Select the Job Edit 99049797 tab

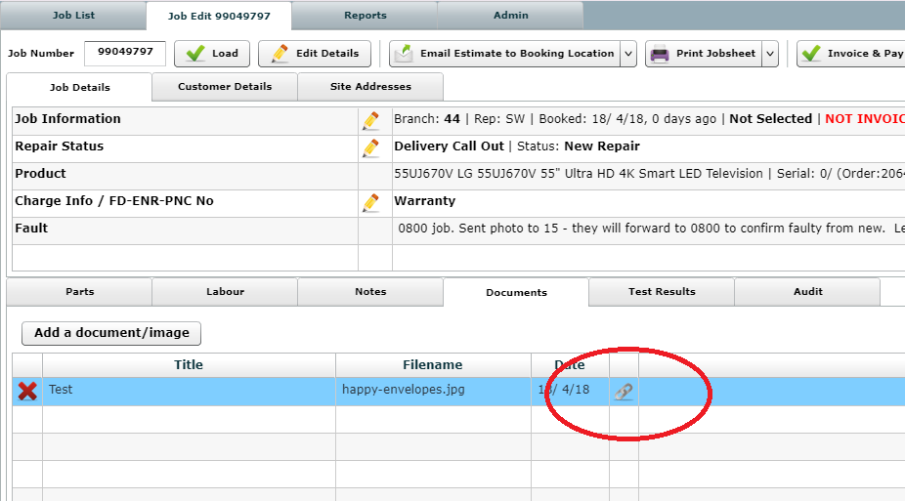[219, 16]
